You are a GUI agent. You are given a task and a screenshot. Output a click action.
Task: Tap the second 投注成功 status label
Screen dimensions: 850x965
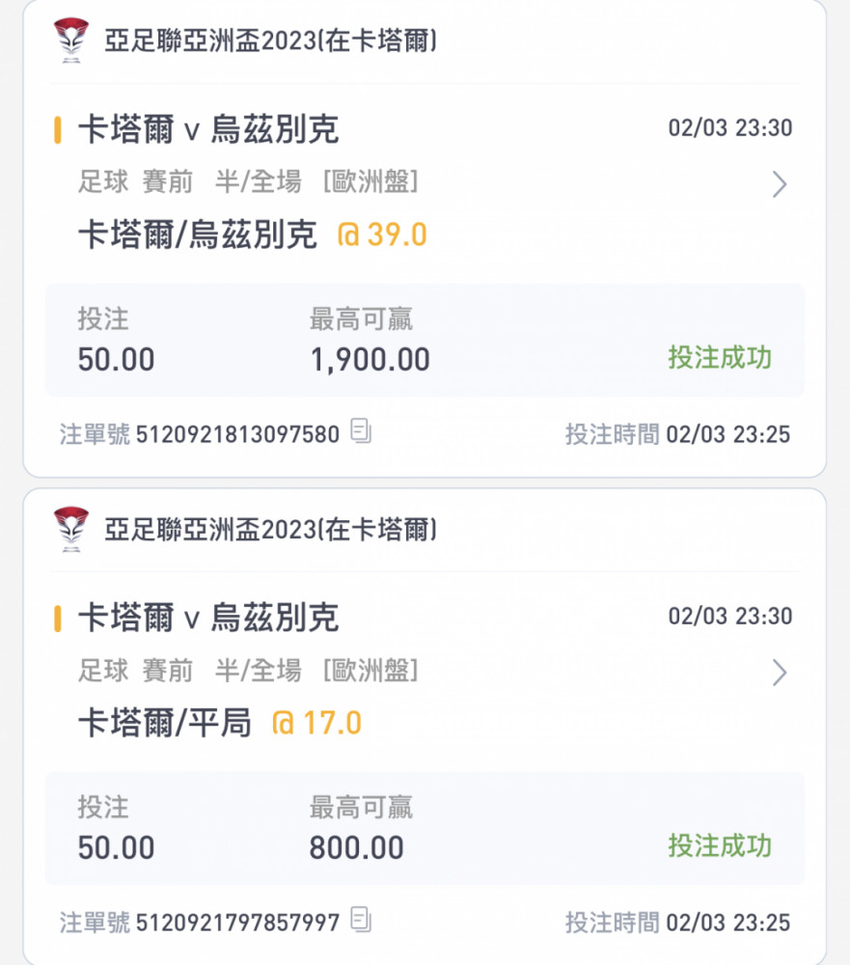coord(720,845)
